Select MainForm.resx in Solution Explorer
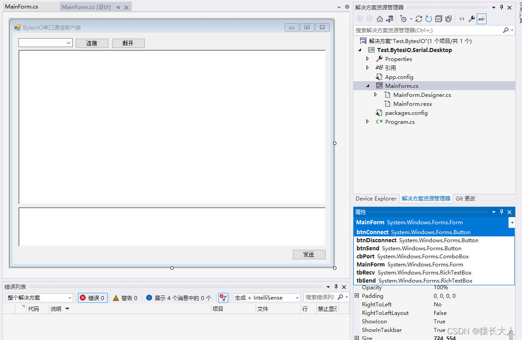The height and width of the screenshot is (340, 522). click(413, 104)
